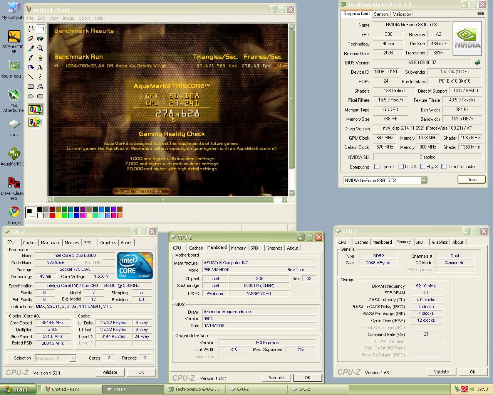This screenshot has width=493, height=395.
Task: Select the Text tool in Paint
Action: click(40, 67)
